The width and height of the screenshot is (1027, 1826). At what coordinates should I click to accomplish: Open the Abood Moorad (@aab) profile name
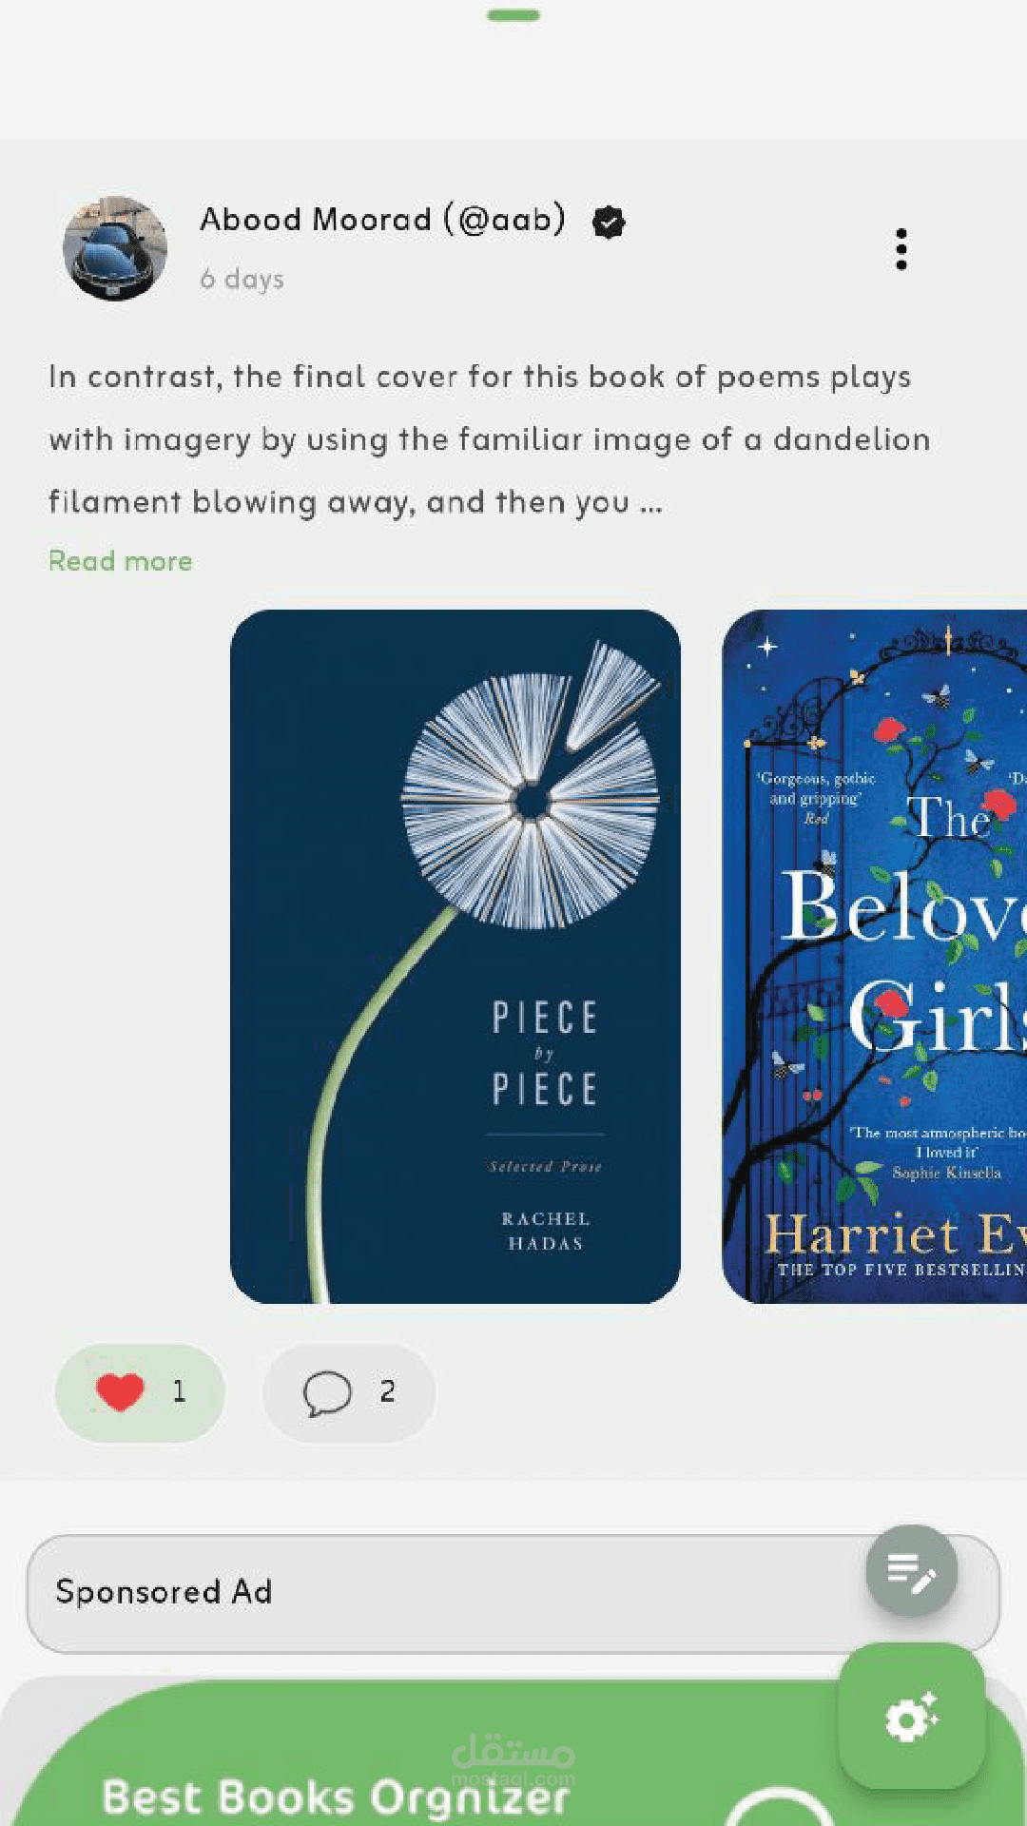[383, 220]
